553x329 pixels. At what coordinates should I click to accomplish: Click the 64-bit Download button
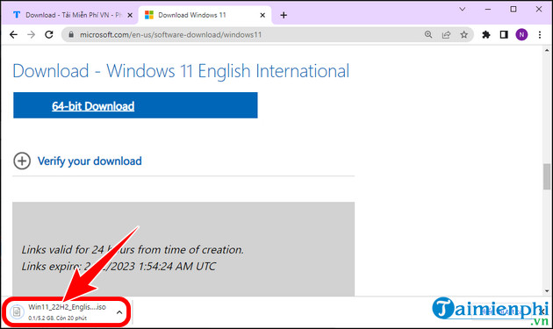click(135, 105)
